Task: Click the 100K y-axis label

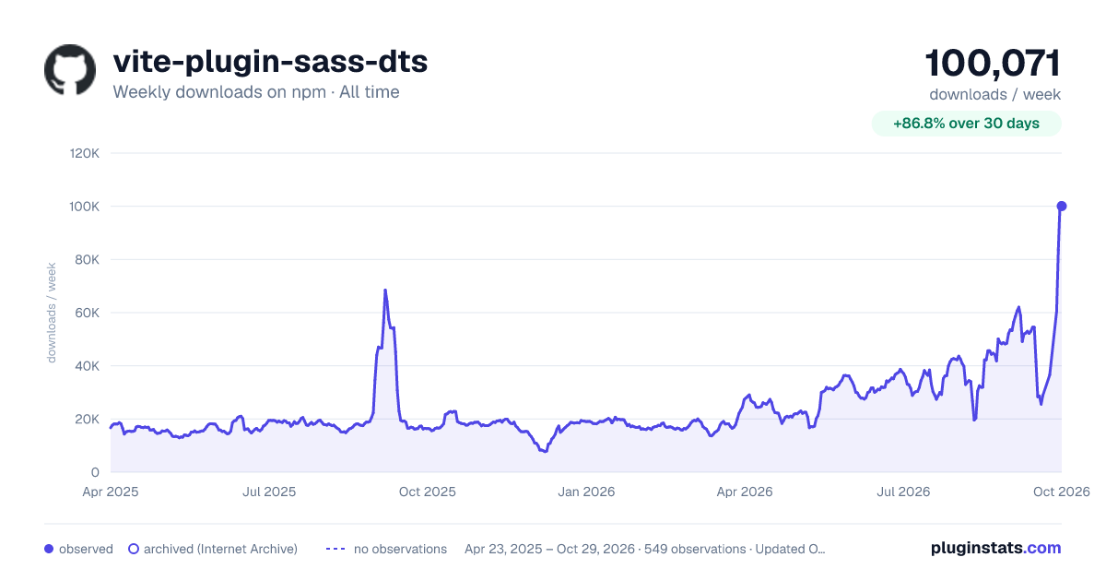Action: click(x=85, y=207)
